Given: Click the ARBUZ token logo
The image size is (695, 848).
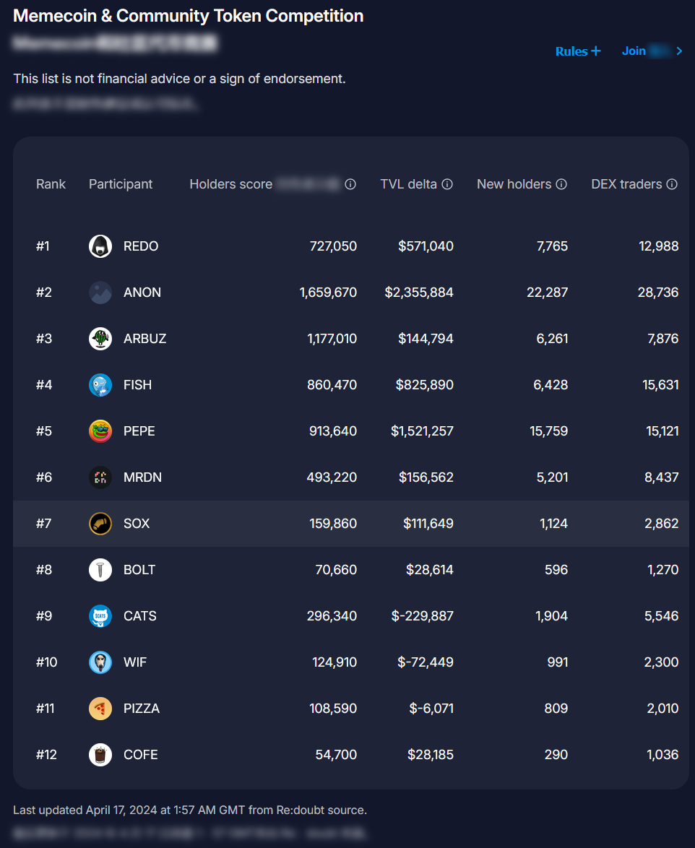Looking at the screenshot, I should pos(100,339).
